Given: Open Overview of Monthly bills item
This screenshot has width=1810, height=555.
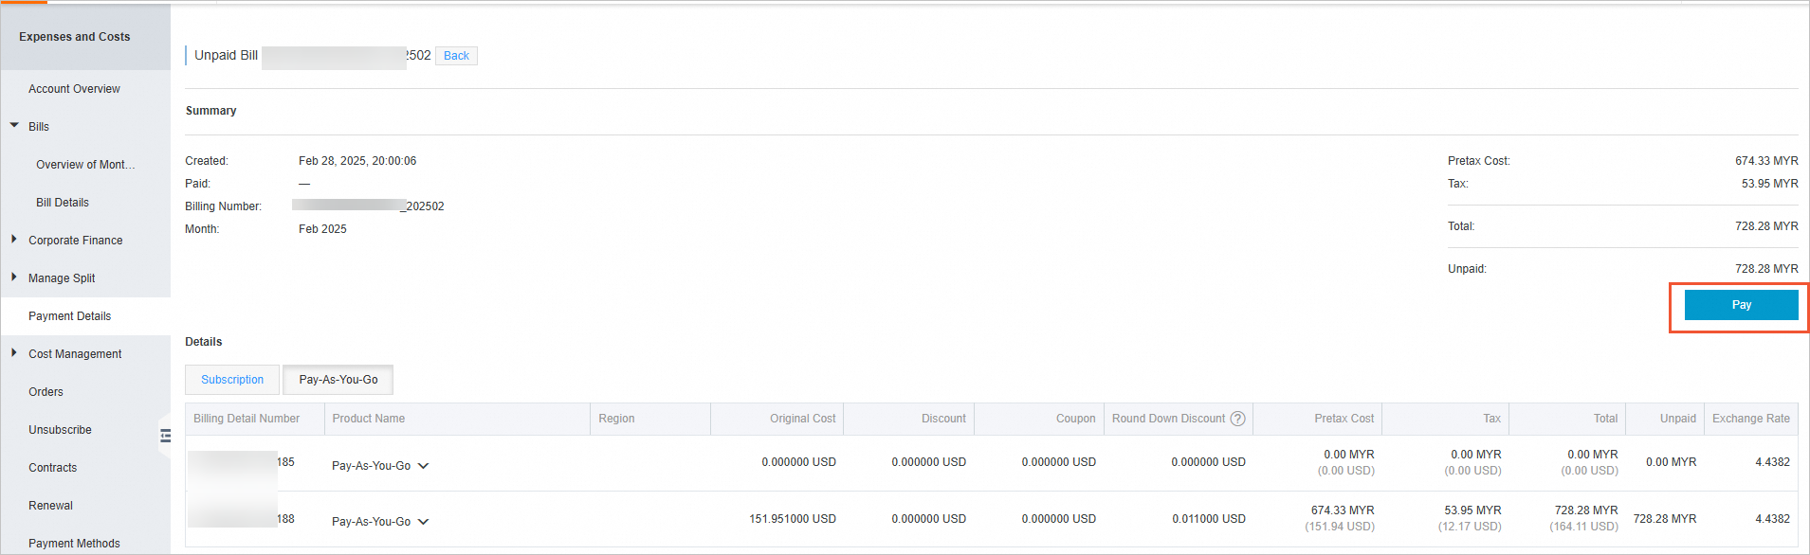Looking at the screenshot, I should pyautogui.click(x=85, y=165).
